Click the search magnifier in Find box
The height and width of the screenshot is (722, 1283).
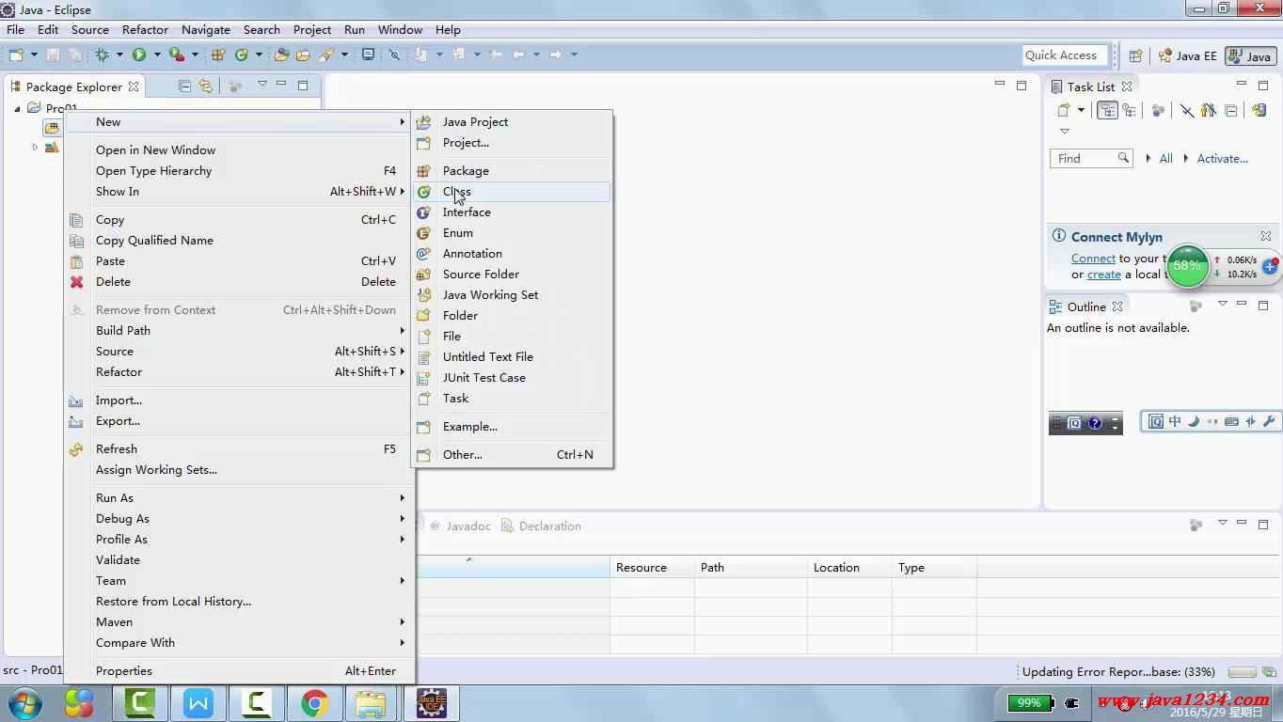1123,158
